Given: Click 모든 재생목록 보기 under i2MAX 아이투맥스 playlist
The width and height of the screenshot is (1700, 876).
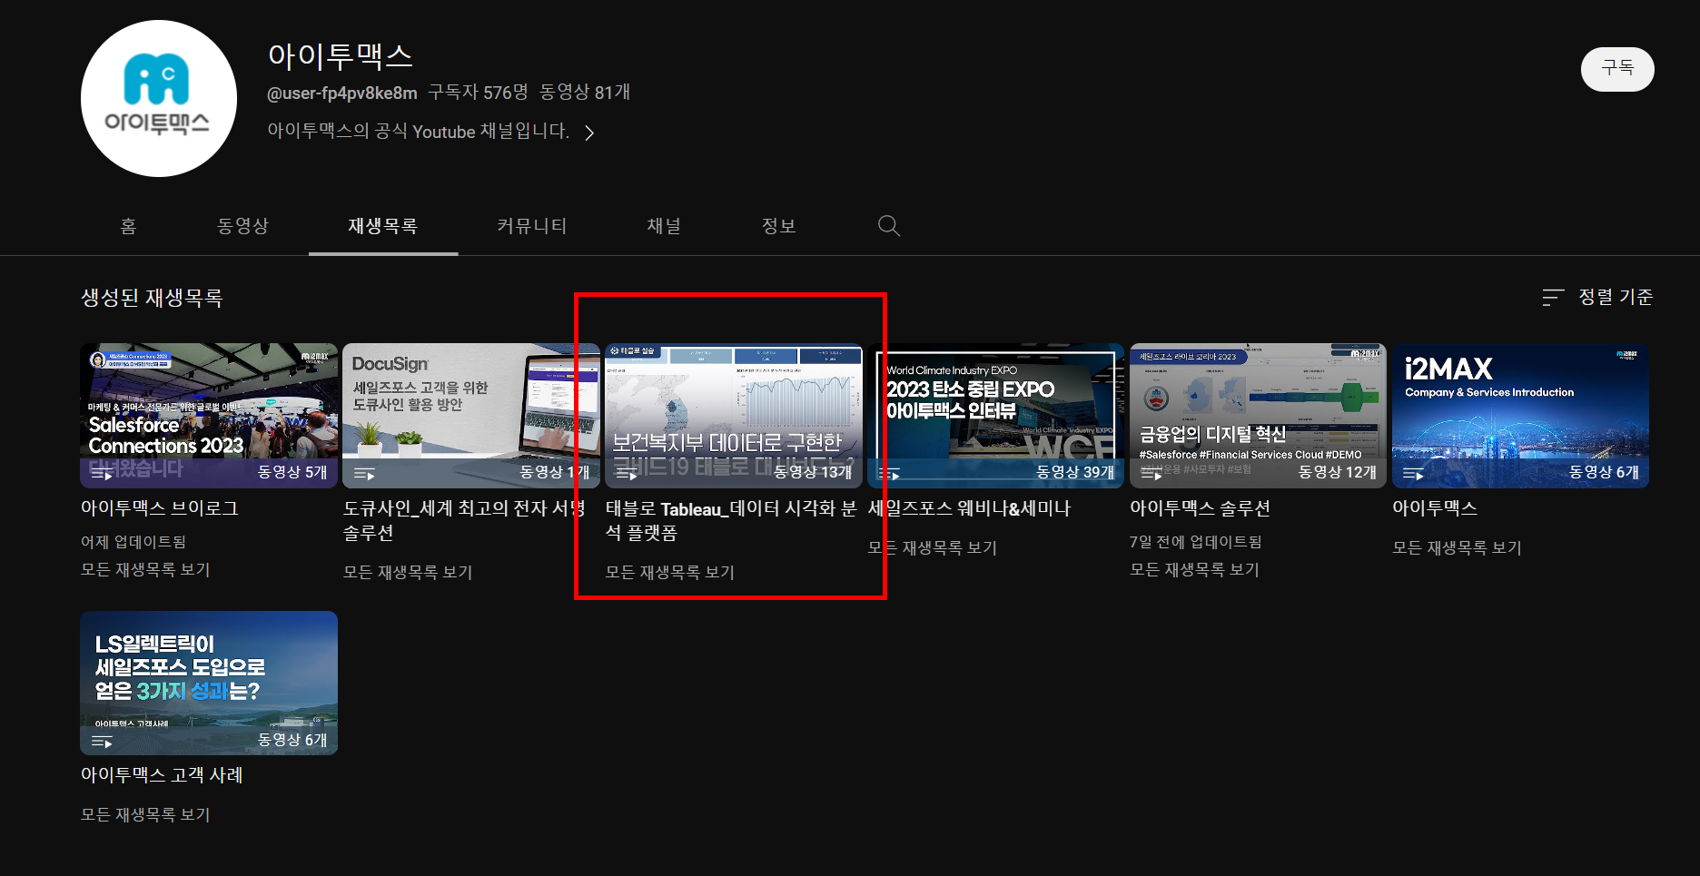Looking at the screenshot, I should click(x=1457, y=548).
